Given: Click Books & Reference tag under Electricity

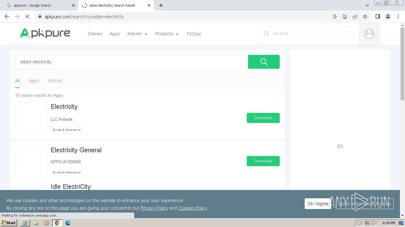Looking at the screenshot, I should [67, 130].
